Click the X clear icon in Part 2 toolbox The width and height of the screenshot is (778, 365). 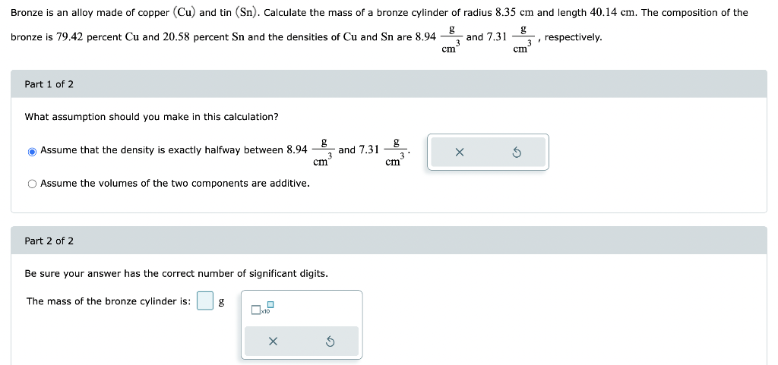pyautogui.click(x=273, y=341)
